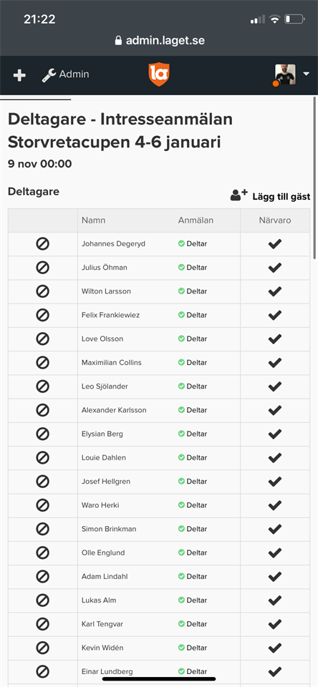
Task: Click the ban icon for Leo Sjölander
Action: tap(42, 386)
